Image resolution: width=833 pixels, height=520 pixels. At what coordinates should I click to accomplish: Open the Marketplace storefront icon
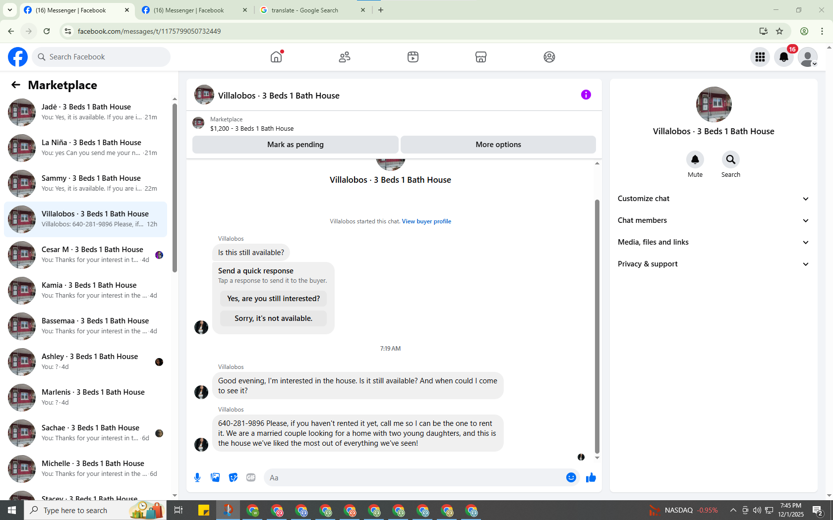(481, 57)
